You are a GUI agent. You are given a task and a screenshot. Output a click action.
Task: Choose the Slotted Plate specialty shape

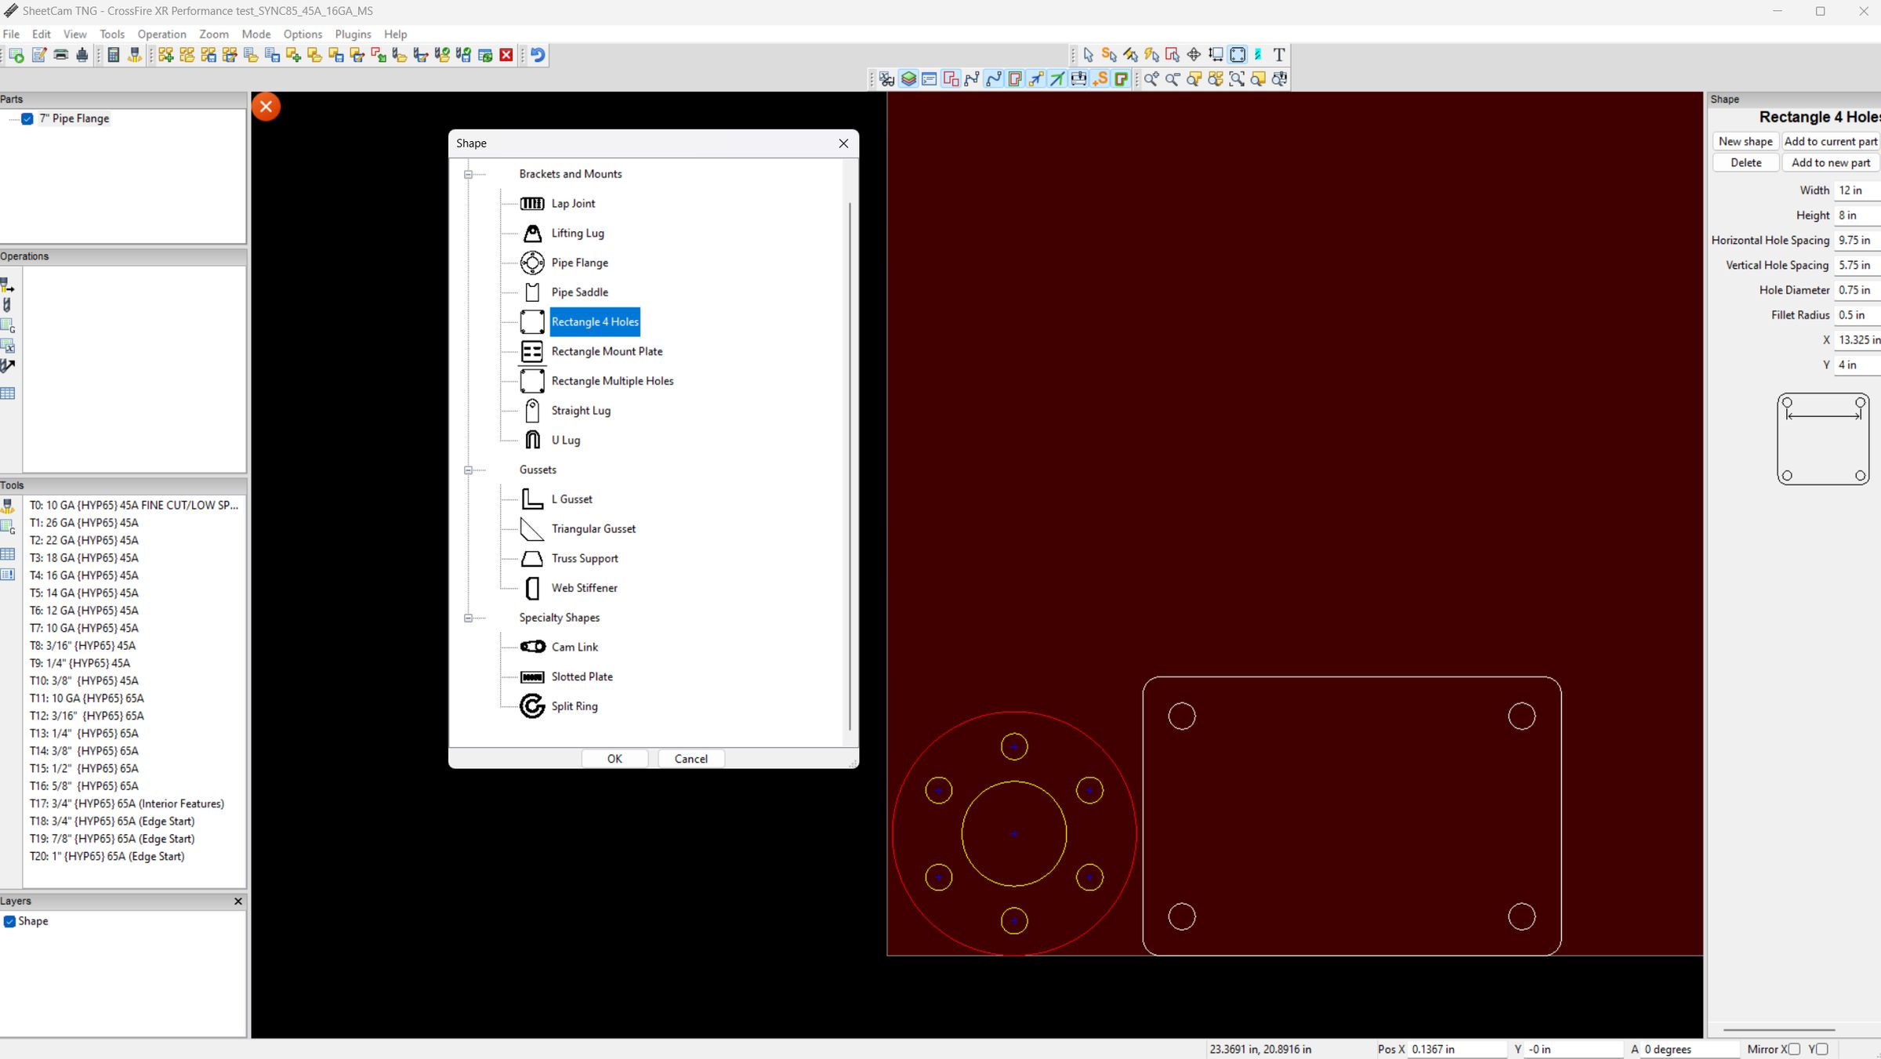[x=582, y=676]
